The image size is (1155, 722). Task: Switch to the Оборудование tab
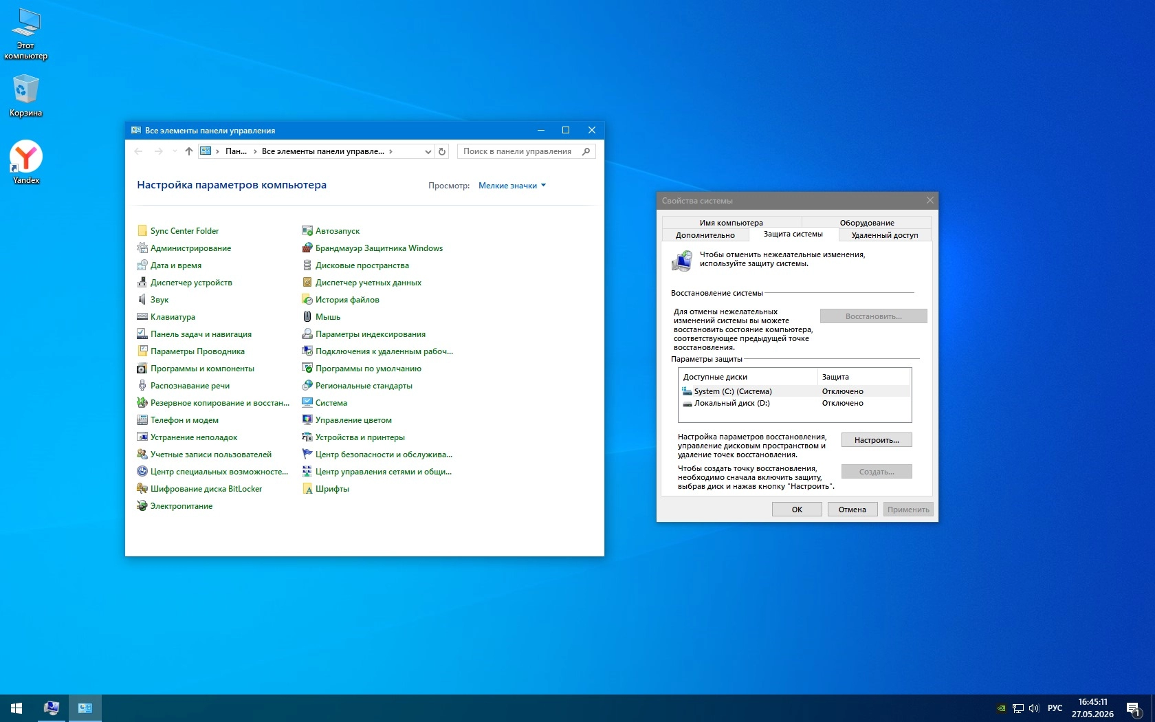point(866,223)
